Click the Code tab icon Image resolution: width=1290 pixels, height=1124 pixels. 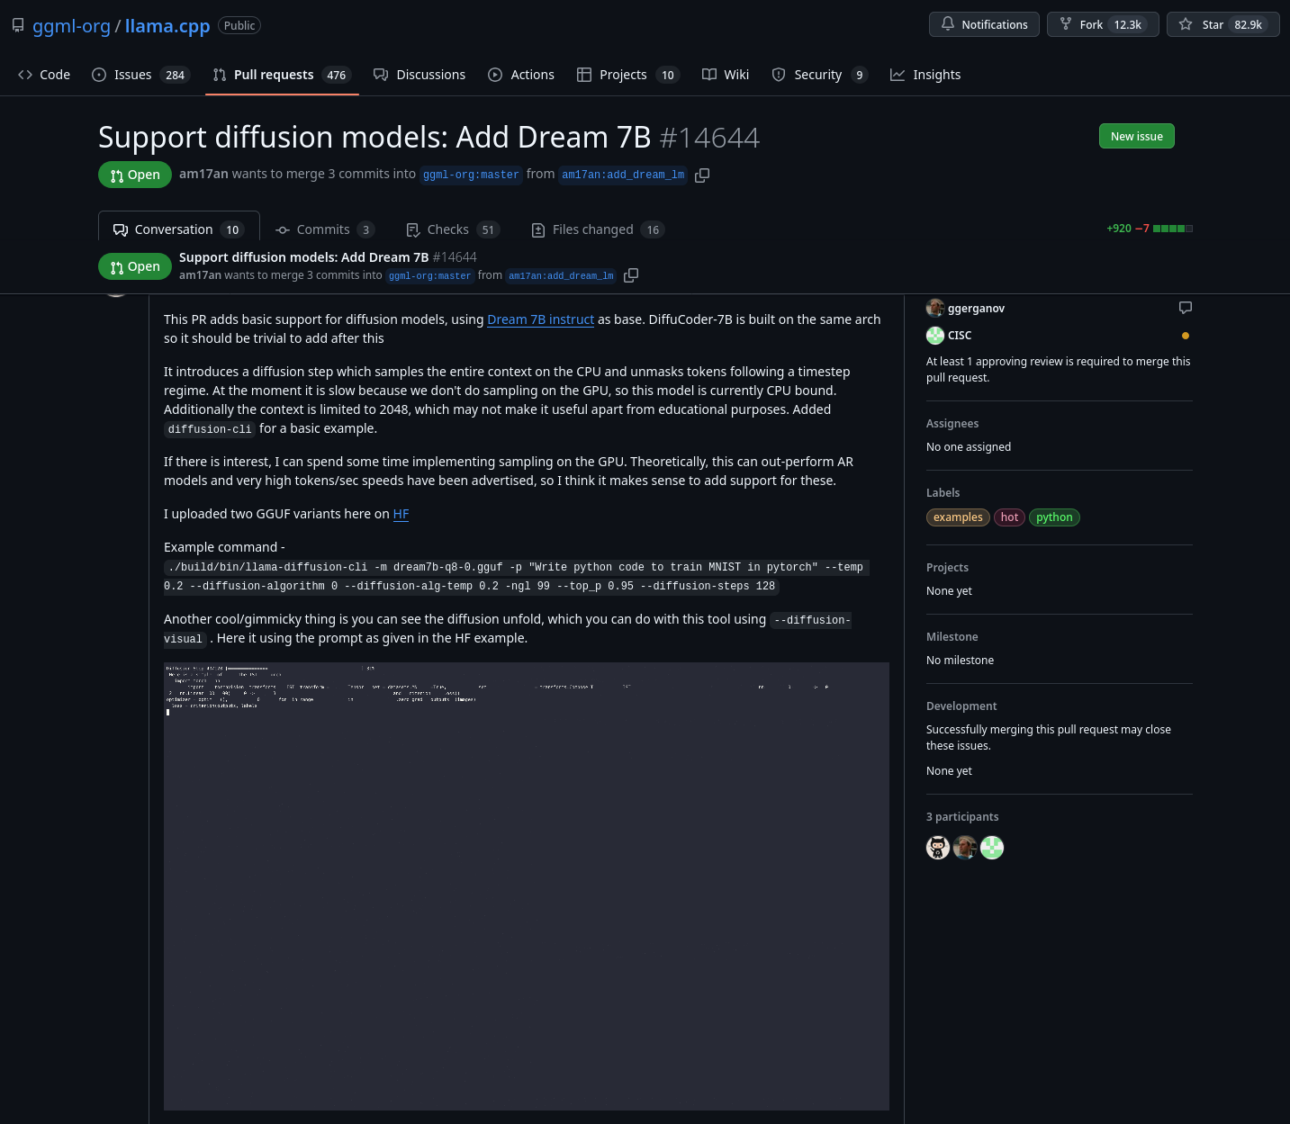click(25, 75)
